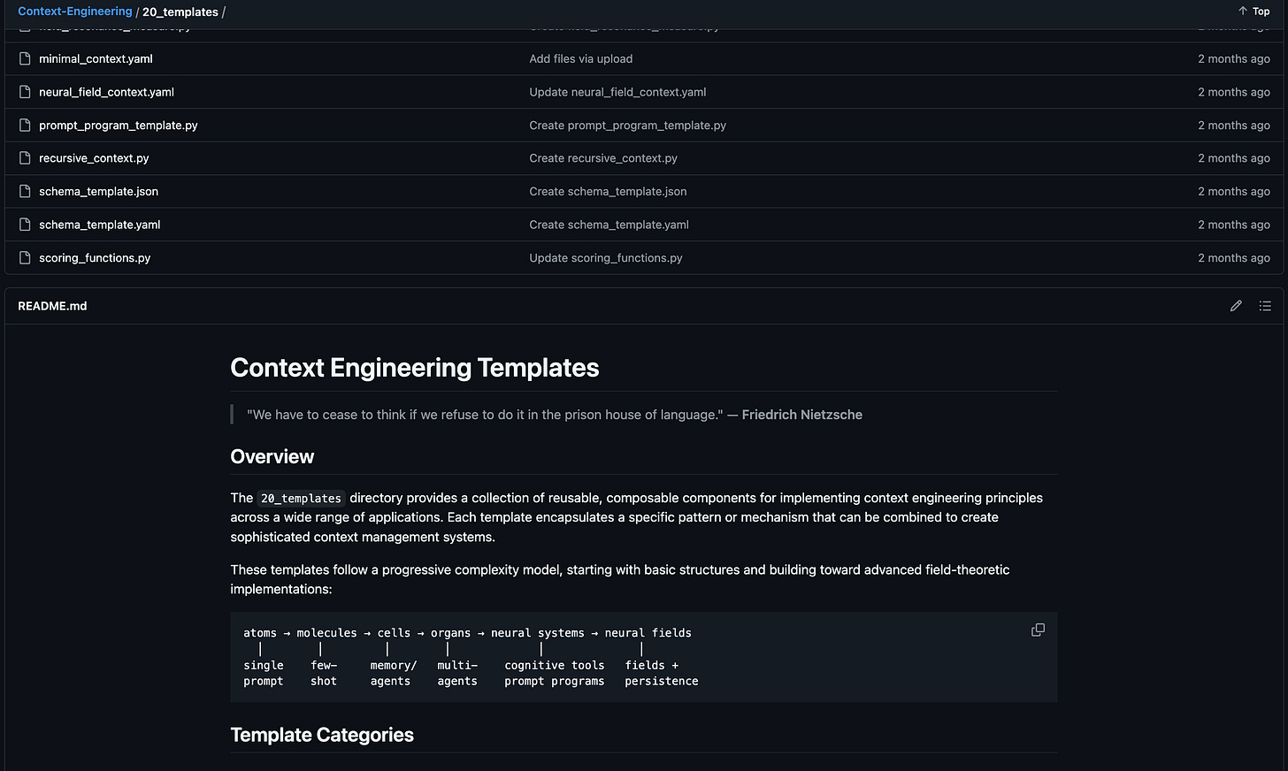Open the README outline list icon

(1265, 306)
